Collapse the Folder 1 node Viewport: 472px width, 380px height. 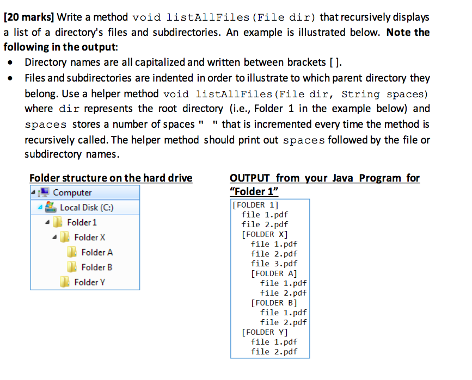48,222
